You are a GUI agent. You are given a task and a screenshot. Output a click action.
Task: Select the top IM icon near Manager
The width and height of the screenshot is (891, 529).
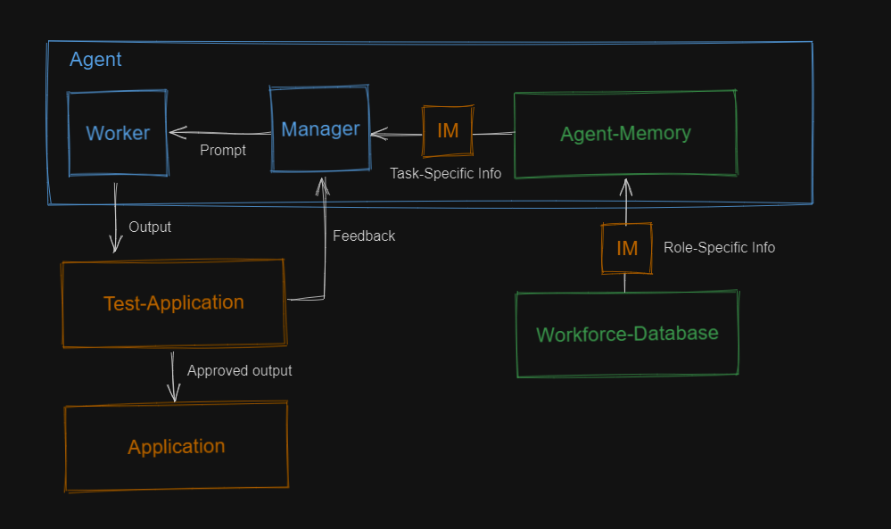446,130
